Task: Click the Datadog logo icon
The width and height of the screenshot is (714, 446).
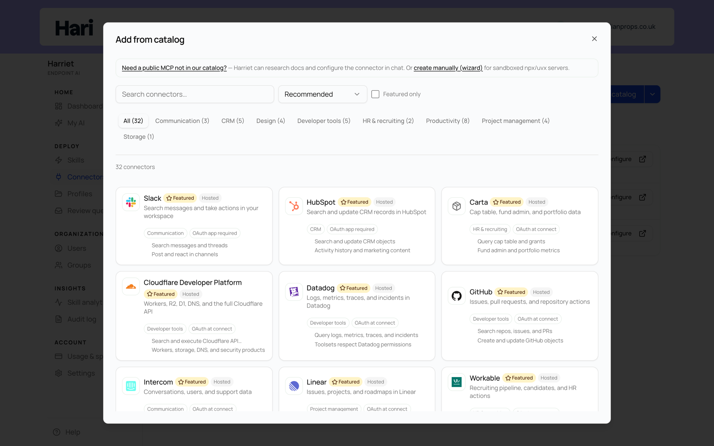Action: [x=294, y=292]
